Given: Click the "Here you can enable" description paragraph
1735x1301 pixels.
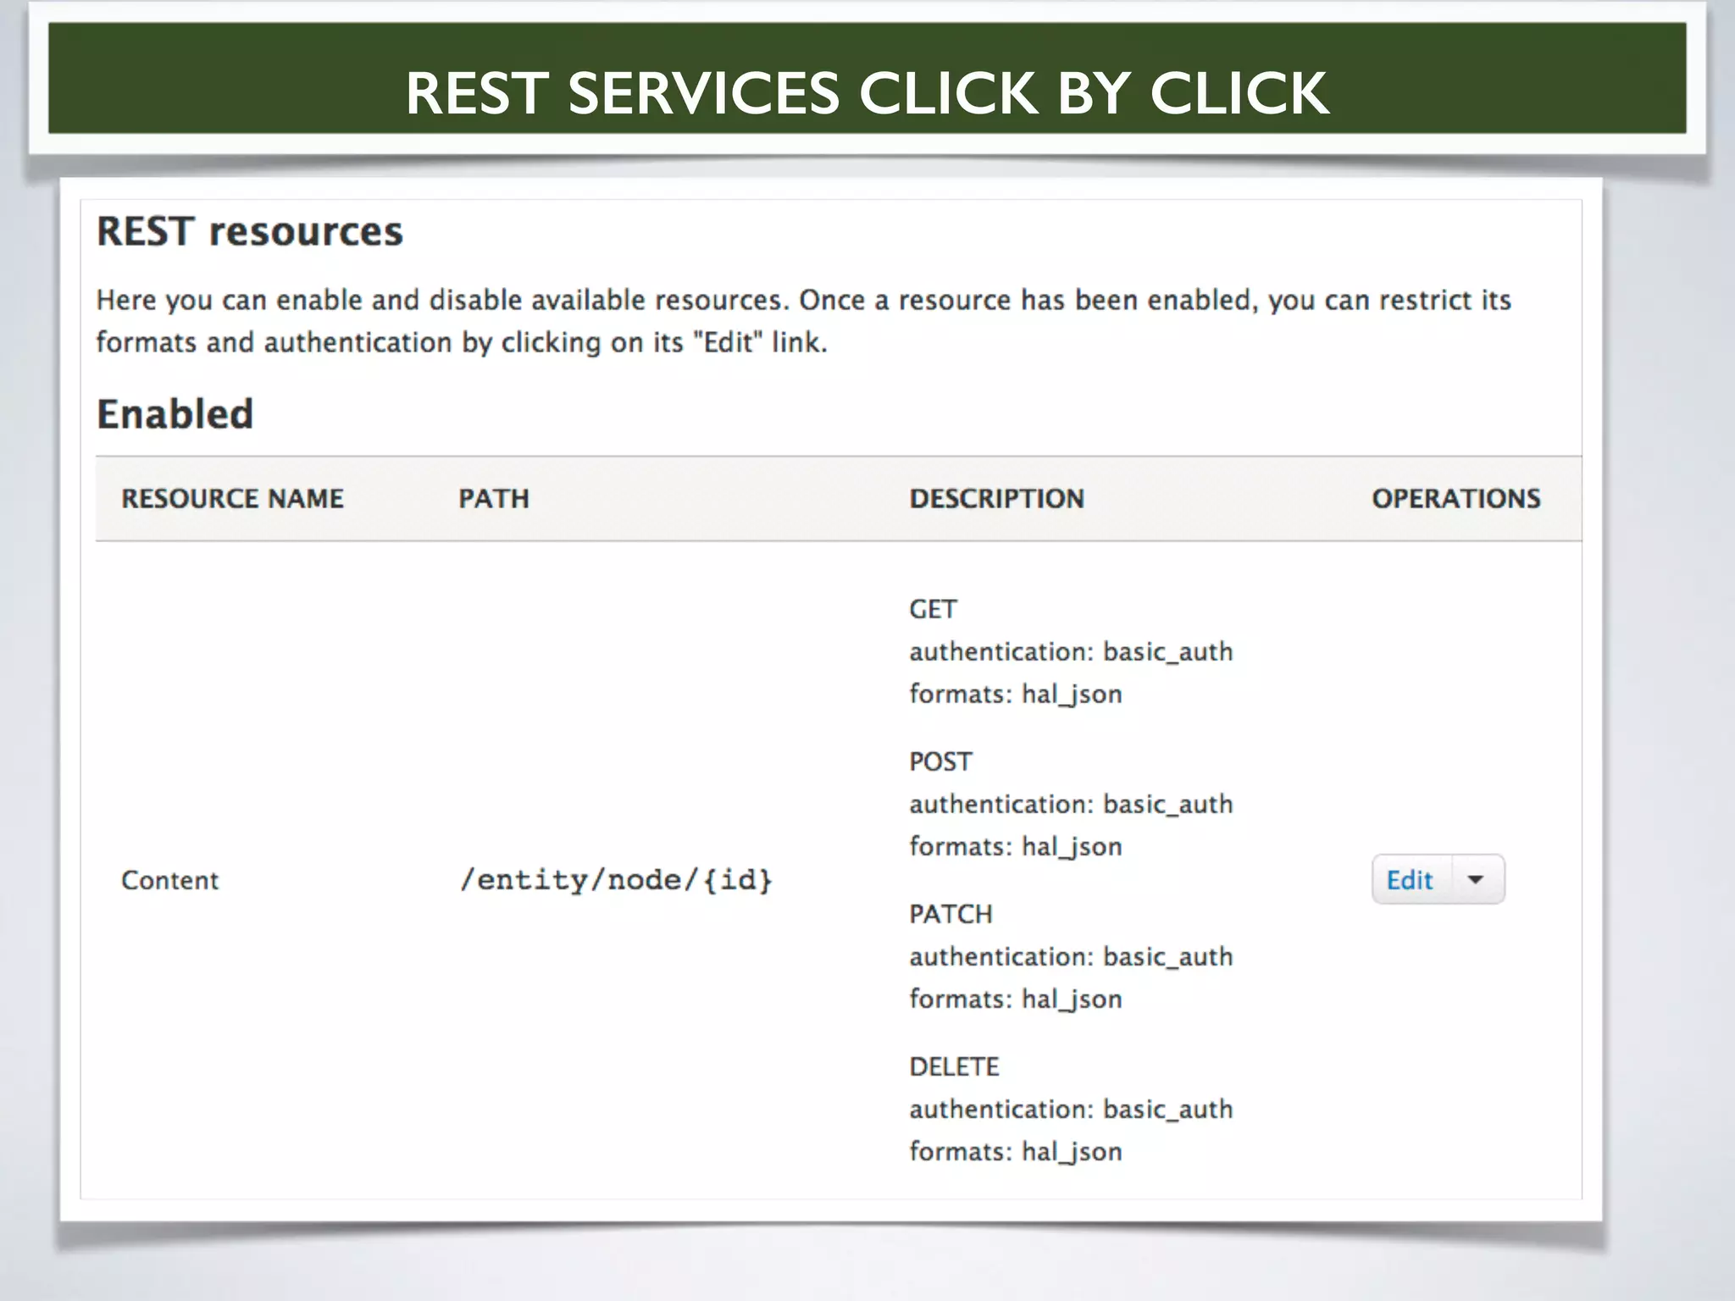Looking at the screenshot, I should (803, 321).
